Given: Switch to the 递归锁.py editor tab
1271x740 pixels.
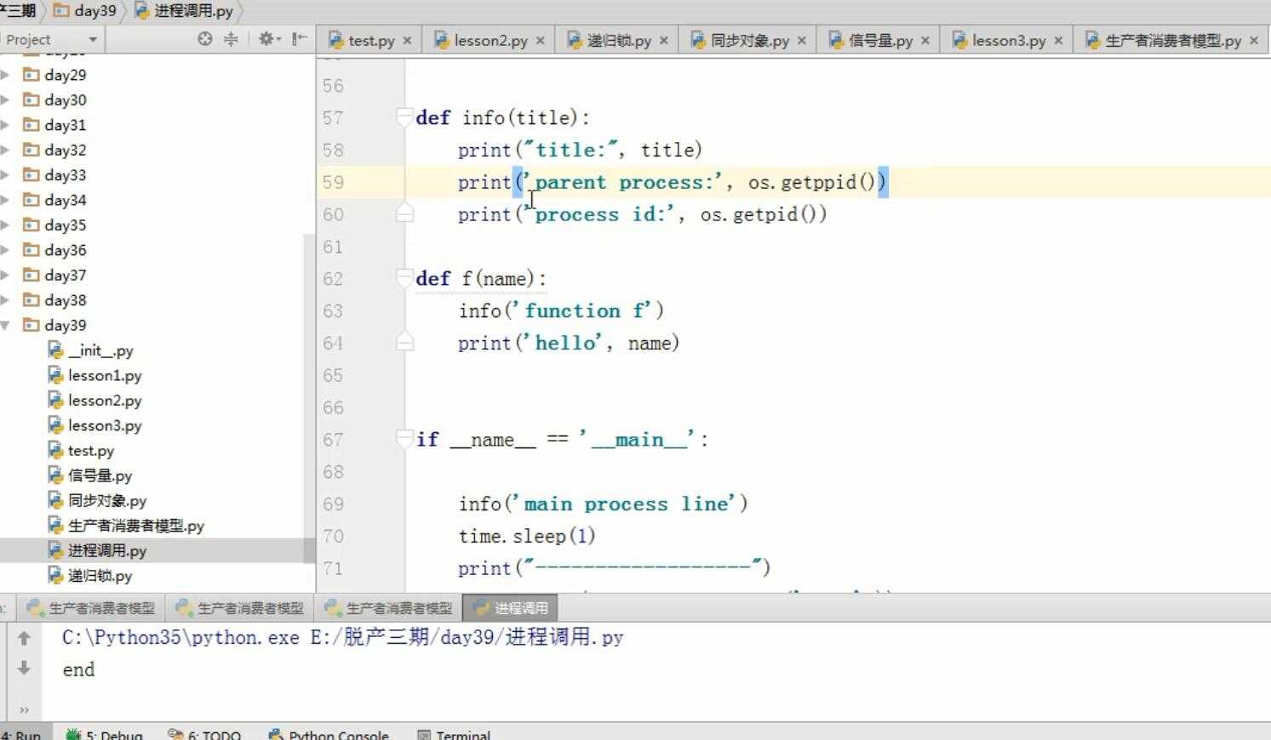Looking at the screenshot, I should [619, 40].
